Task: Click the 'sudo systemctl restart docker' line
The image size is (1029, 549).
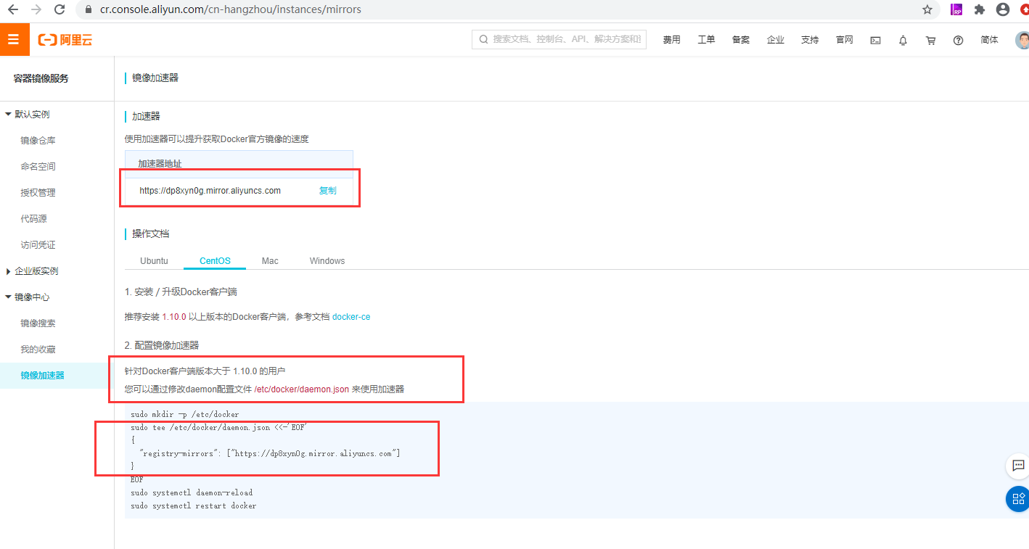Action: 194,506
